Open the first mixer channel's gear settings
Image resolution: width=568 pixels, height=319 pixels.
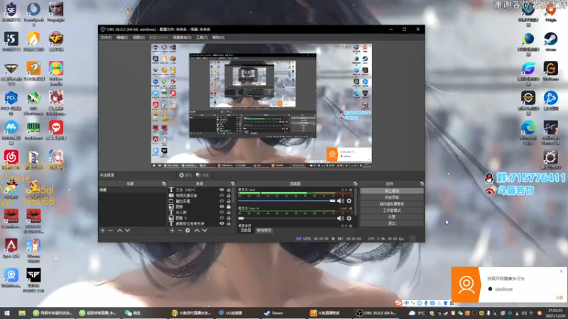(x=349, y=201)
